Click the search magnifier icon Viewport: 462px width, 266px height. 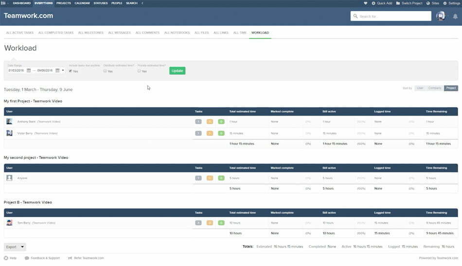pos(355,16)
